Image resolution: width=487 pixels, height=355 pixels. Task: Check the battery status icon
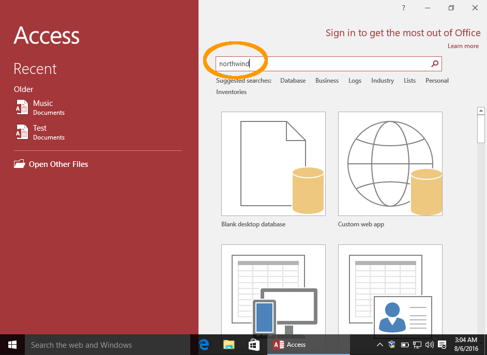405,345
